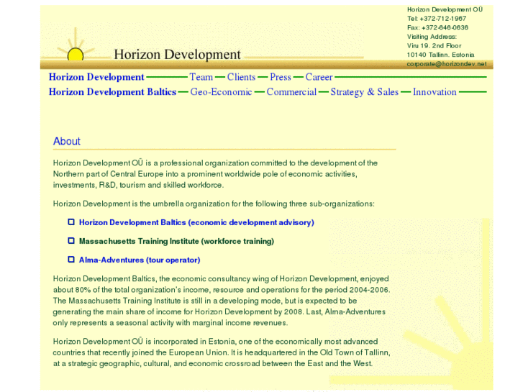Open the Commercial section
This screenshot has height=392, width=523.
click(x=291, y=92)
